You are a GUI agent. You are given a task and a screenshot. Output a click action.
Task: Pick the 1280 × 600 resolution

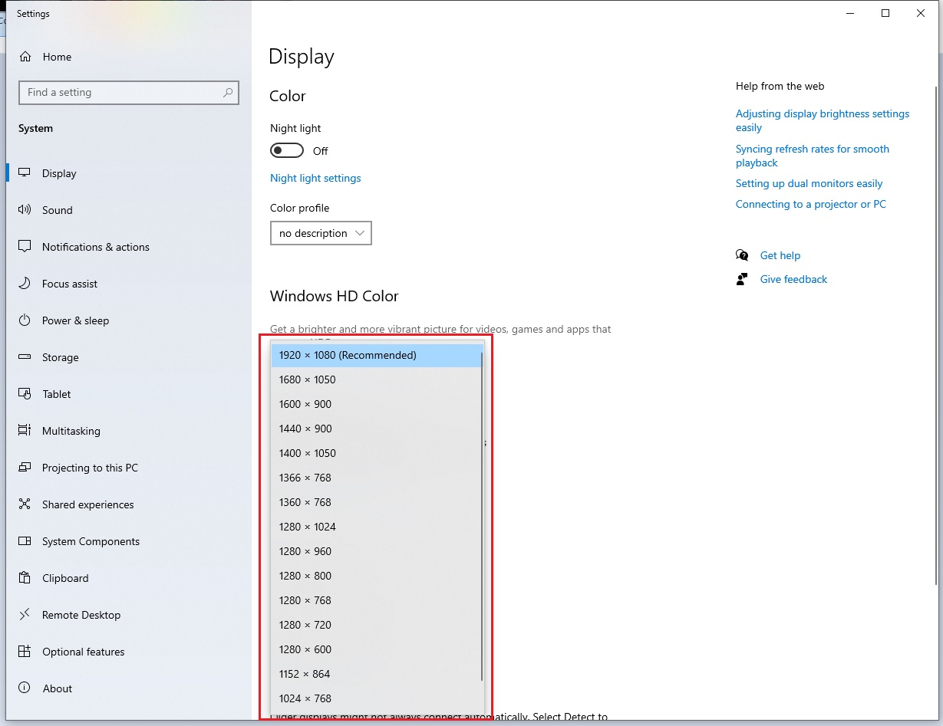click(377, 649)
